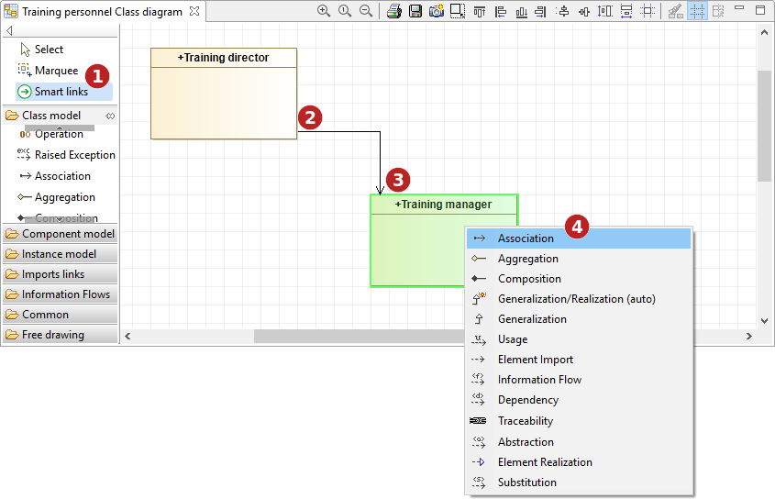Align selected elements to bottom
775x499 pixels.
coord(521,11)
